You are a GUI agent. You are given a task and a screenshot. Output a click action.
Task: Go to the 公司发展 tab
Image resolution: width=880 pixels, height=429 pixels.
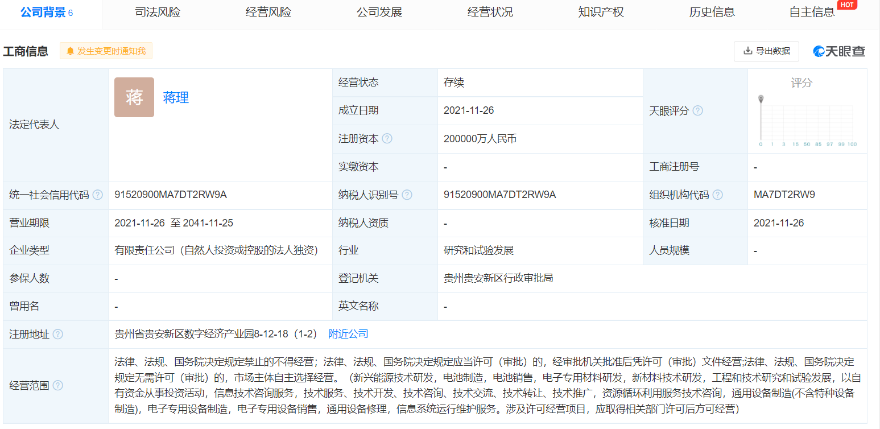(379, 13)
